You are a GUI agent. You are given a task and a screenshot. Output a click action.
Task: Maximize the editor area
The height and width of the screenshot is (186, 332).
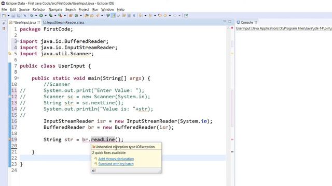[230, 22]
